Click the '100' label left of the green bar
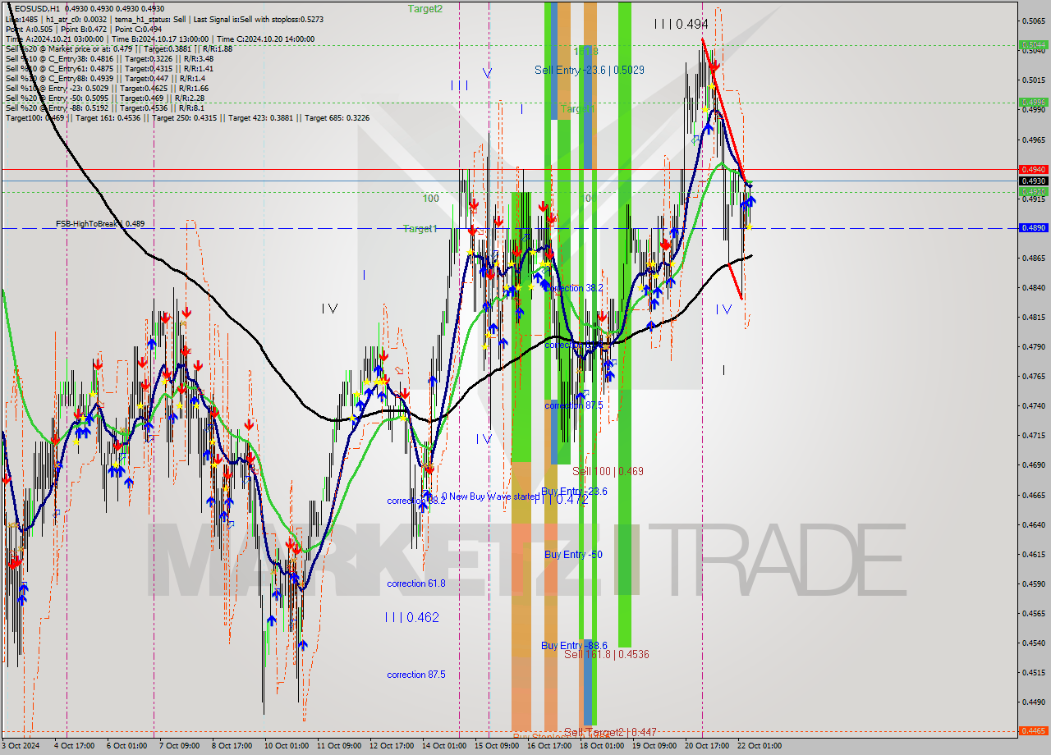 (431, 199)
